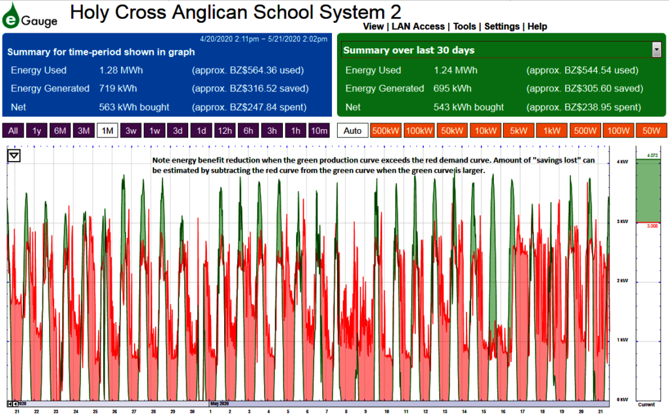Switch time range to 1M
The image size is (669, 416).
click(x=107, y=130)
